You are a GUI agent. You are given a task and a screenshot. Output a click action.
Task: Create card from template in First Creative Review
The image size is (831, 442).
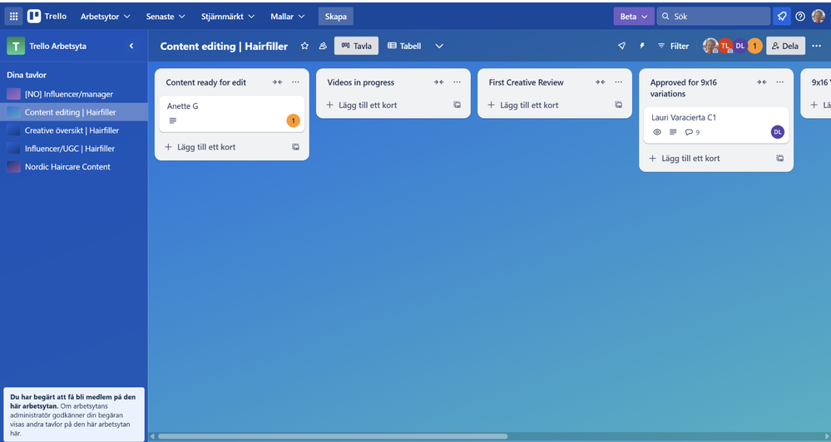(x=619, y=105)
